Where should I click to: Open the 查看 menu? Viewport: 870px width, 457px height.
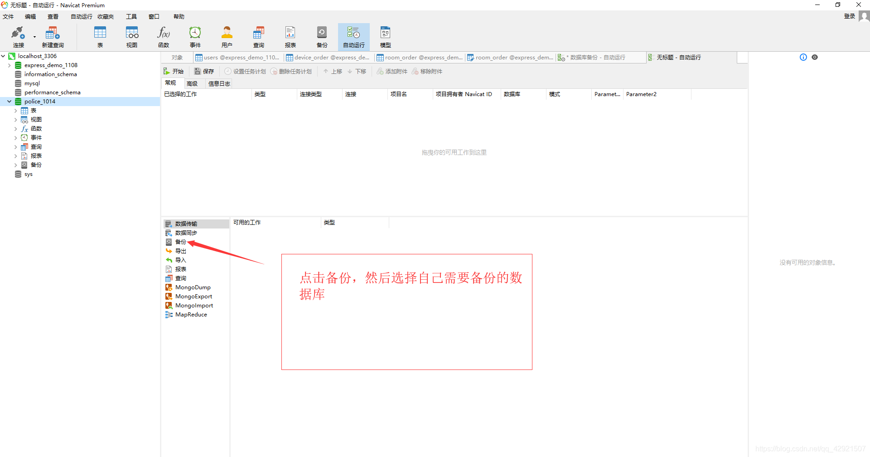(x=53, y=17)
